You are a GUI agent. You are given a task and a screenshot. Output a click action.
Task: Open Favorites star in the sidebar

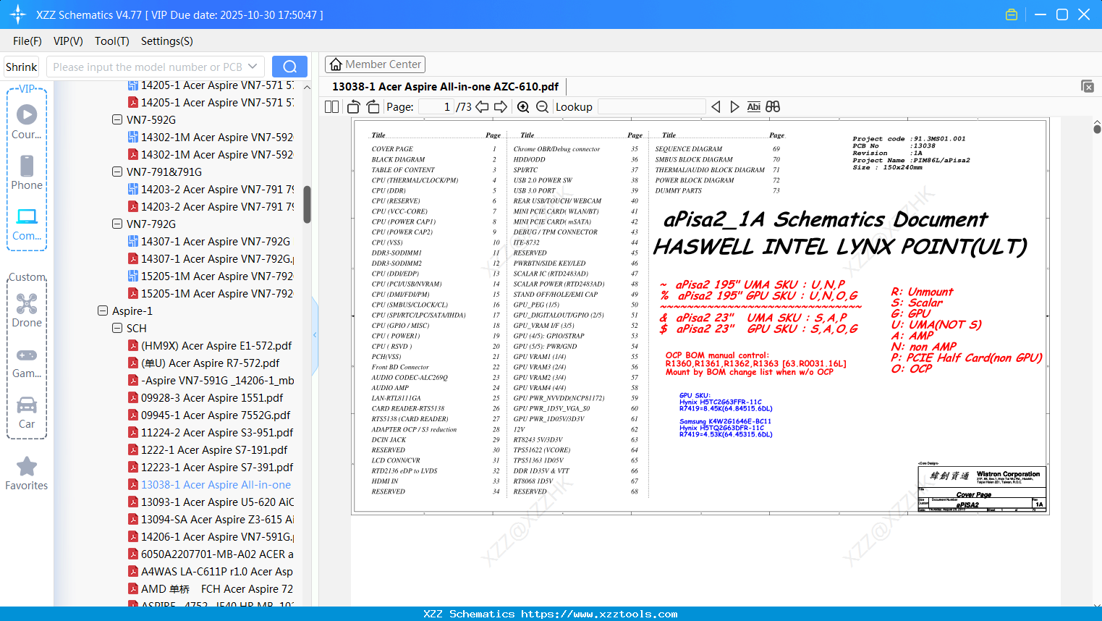click(27, 466)
